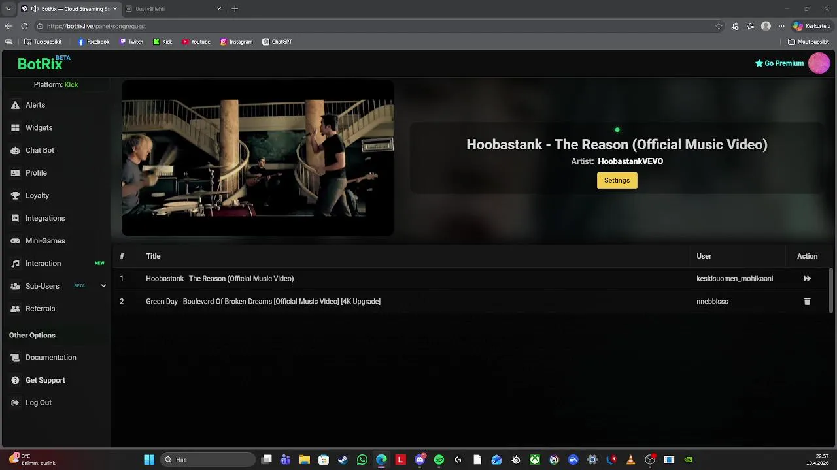Open the Keskustelu Copilot button
This screenshot has height=470, width=837.
pyautogui.click(x=811, y=26)
